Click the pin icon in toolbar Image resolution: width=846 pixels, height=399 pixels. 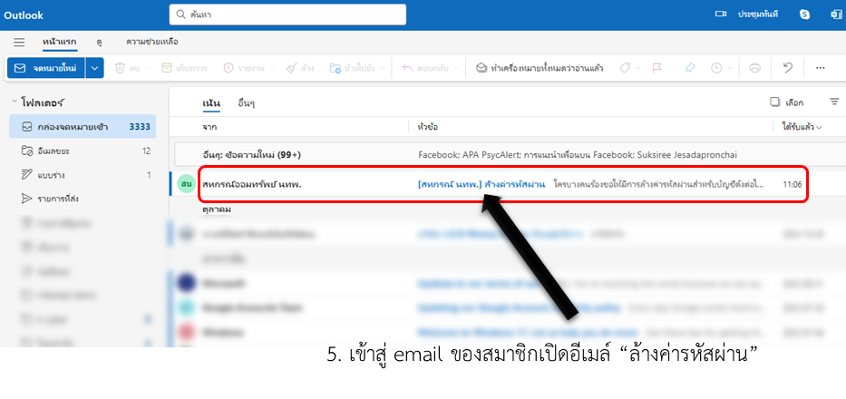coord(689,68)
